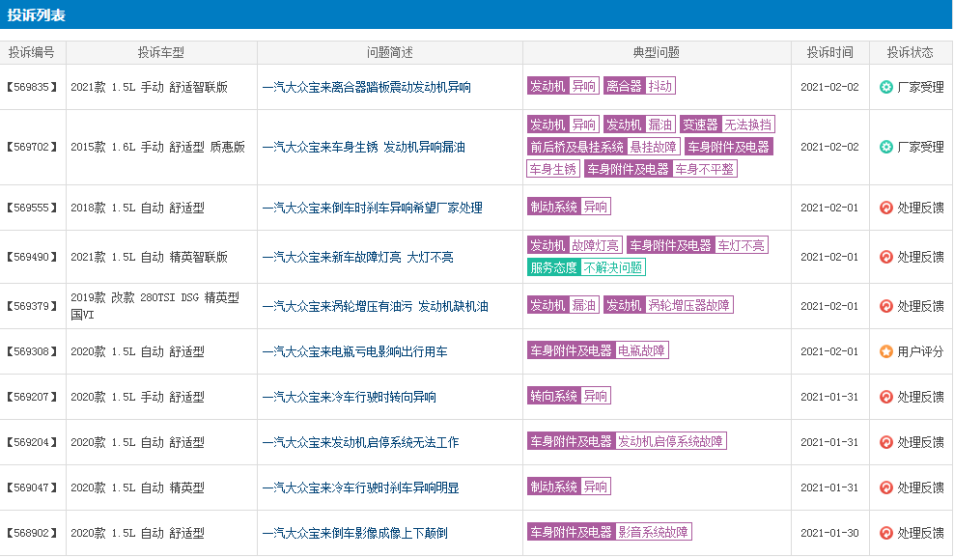Click 制动系统 异响 tag in row 569047
Viewport: 954px width, 557px height.
pos(569,487)
